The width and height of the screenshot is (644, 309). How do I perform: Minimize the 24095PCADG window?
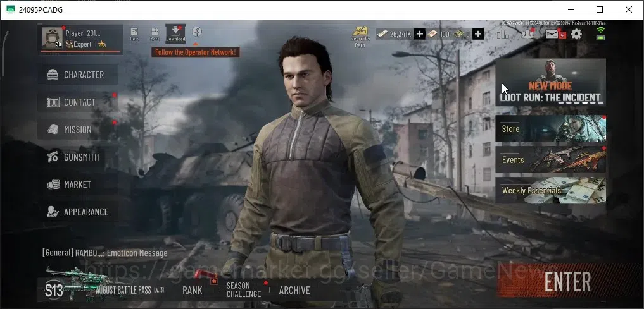(x=571, y=9)
